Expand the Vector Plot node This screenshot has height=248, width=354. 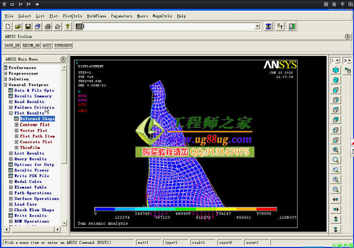[x=16, y=131]
